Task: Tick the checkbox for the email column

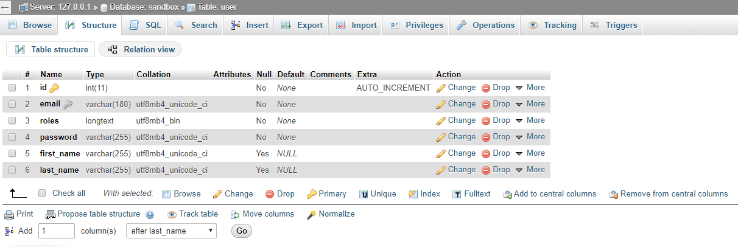Action: point(12,104)
